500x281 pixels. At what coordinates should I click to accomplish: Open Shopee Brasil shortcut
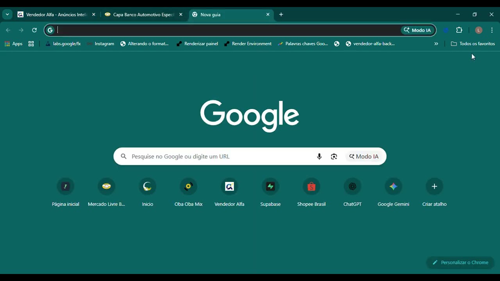pyautogui.click(x=311, y=192)
